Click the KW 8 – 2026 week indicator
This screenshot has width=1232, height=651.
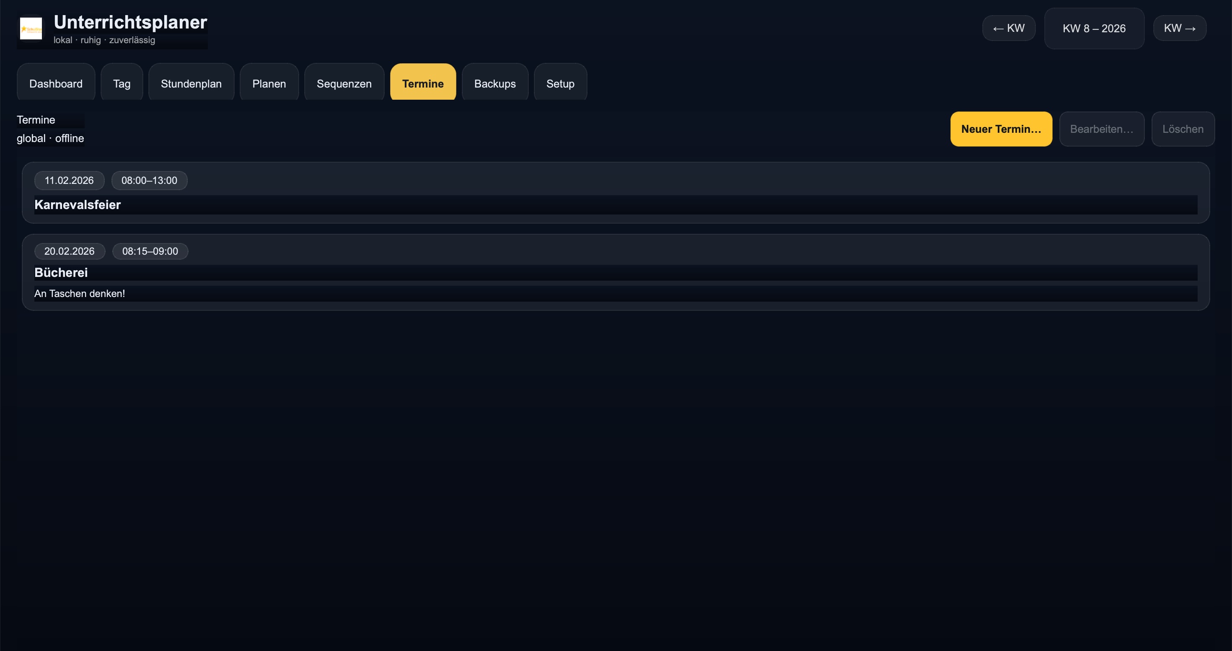(x=1094, y=28)
